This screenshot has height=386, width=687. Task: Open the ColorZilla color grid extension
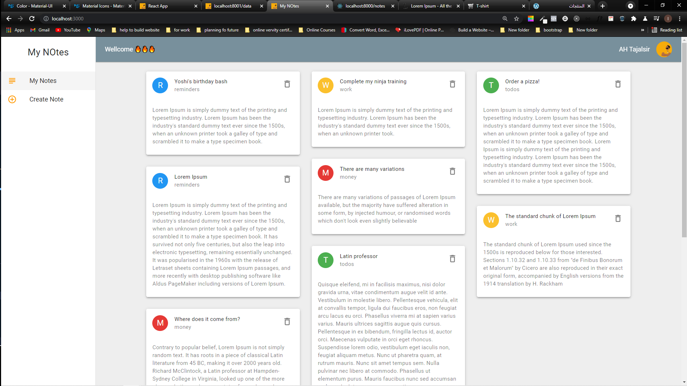530,19
